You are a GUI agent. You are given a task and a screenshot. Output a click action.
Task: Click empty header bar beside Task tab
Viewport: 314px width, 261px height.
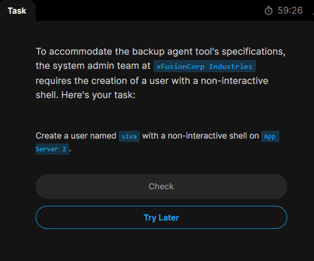[x=141, y=10]
